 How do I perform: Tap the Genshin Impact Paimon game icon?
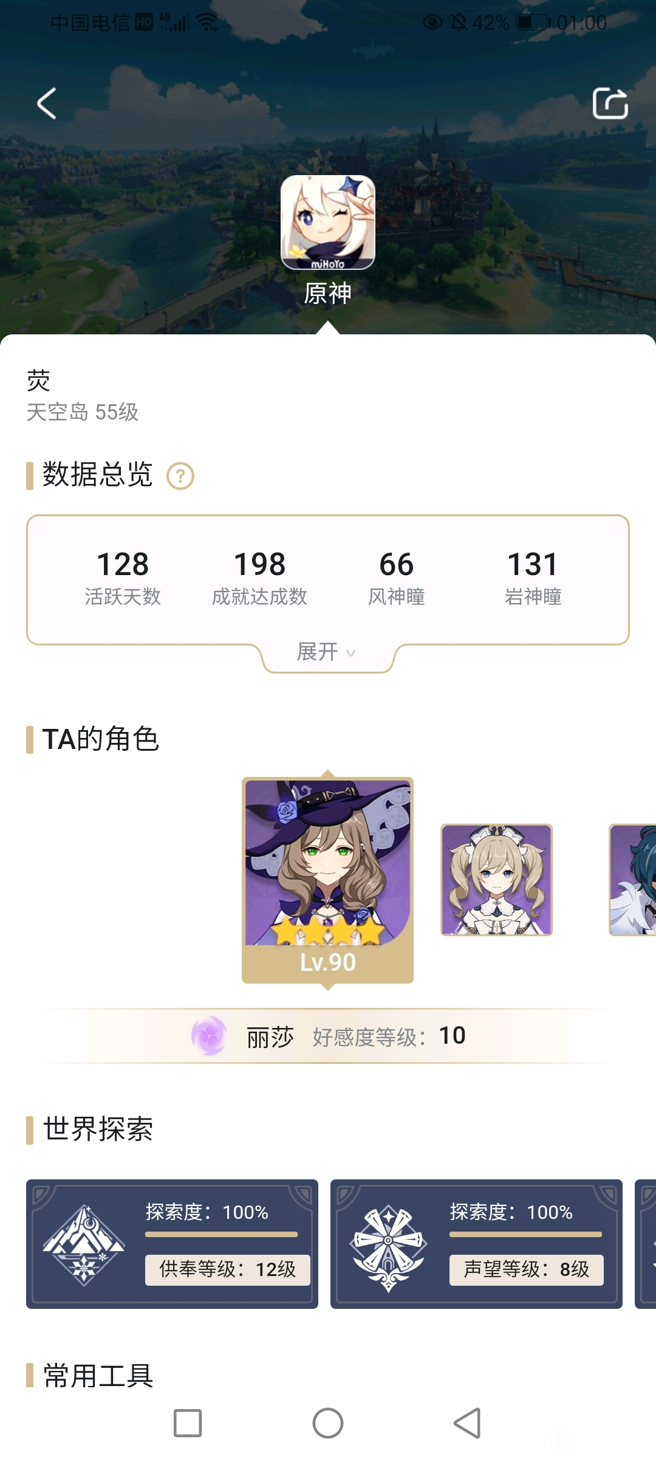(328, 222)
